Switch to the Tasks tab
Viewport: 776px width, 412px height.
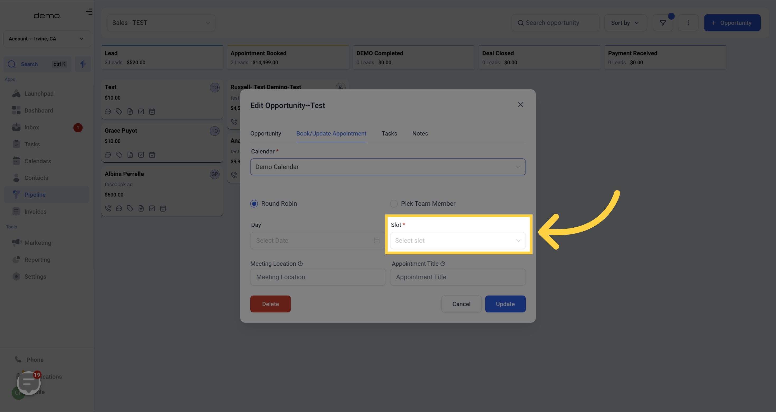tap(389, 134)
